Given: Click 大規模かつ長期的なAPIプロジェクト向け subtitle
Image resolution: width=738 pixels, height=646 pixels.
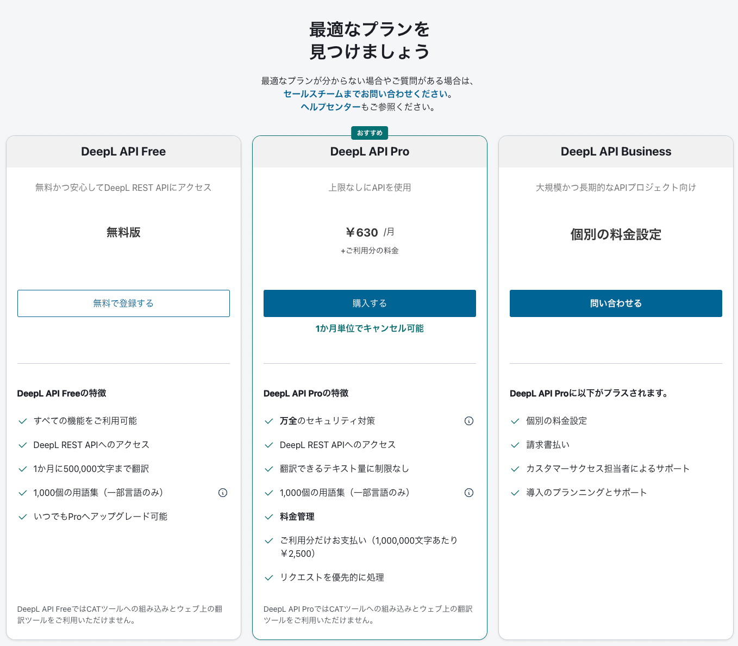Looking at the screenshot, I should pos(616,188).
